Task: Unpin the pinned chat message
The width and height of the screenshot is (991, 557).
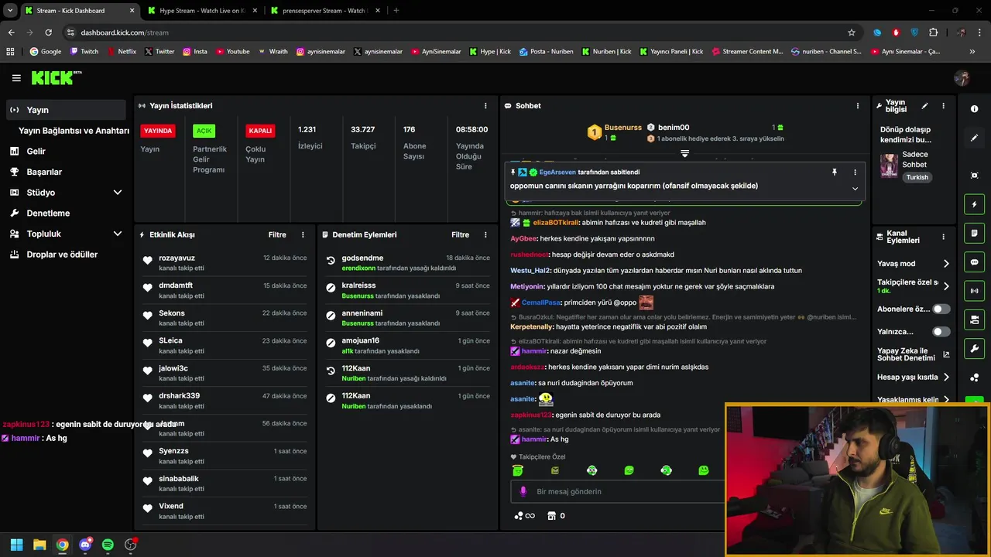Action: 835,173
